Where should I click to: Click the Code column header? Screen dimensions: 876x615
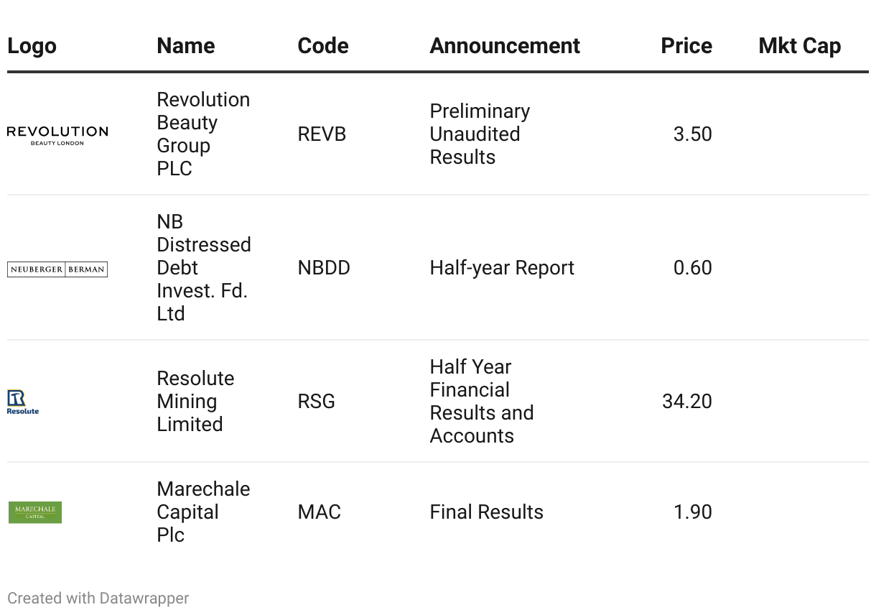(x=323, y=46)
